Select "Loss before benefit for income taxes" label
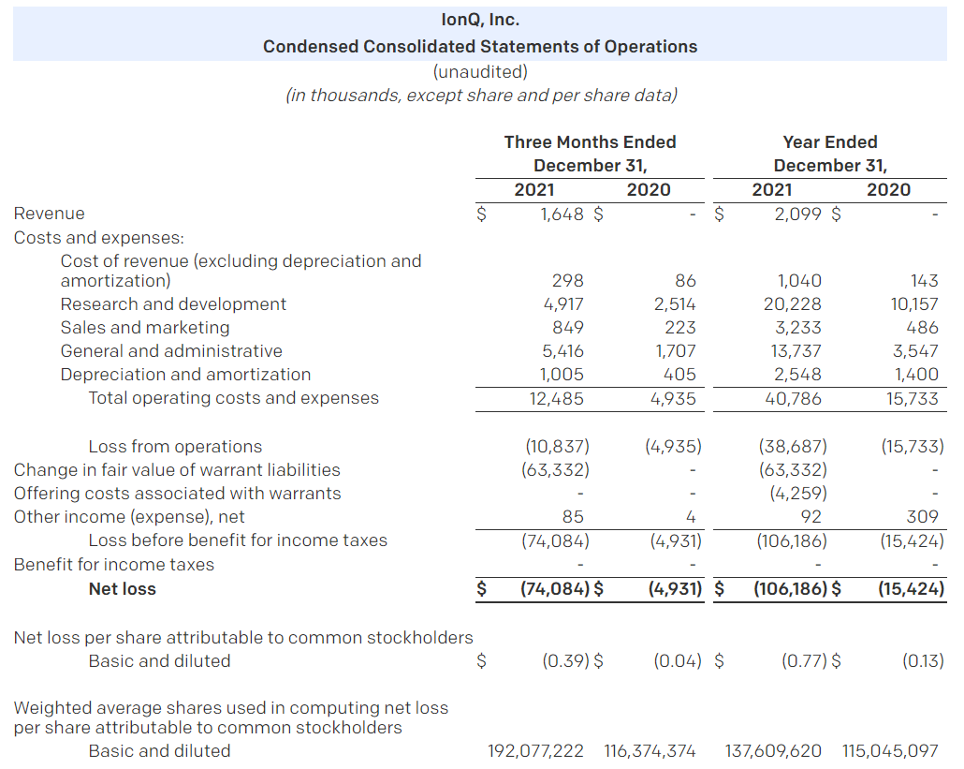This screenshot has width=964, height=769. (x=238, y=540)
